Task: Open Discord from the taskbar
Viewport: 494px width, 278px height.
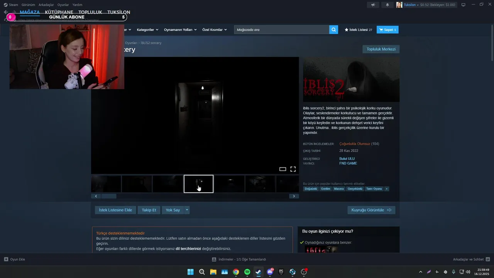Action: point(270,272)
